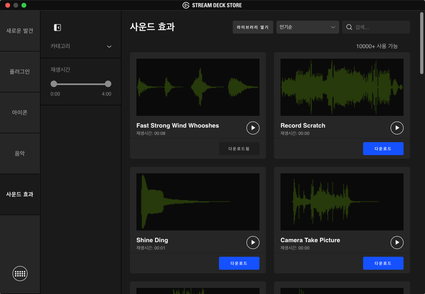Select the 사운드 효과 tab
Viewport: 425px width, 294px height.
(20, 194)
